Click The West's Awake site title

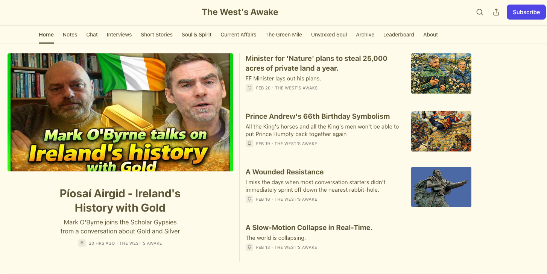[x=240, y=12]
